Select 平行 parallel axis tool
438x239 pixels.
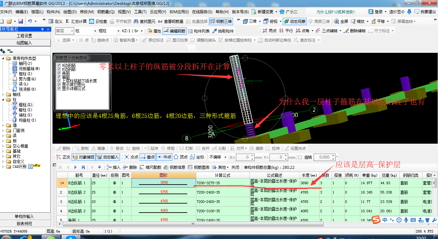[286, 31]
